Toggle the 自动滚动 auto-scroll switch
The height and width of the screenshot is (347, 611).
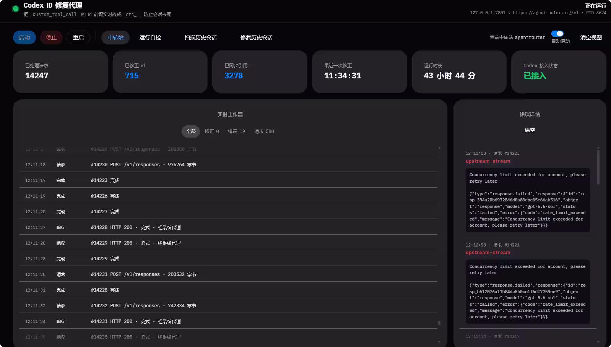[557, 34]
